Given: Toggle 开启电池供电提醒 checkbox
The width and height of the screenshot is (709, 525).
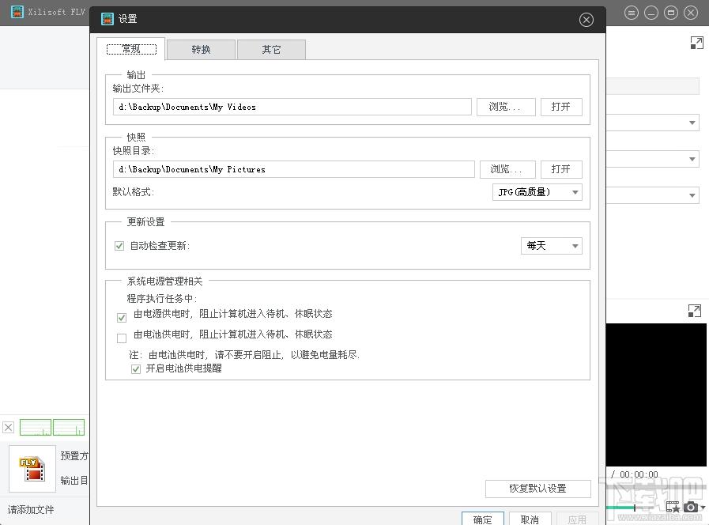Looking at the screenshot, I should [136, 369].
